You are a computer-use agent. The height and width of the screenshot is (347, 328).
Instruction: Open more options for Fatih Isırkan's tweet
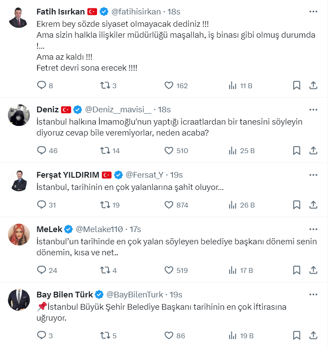(x=313, y=11)
